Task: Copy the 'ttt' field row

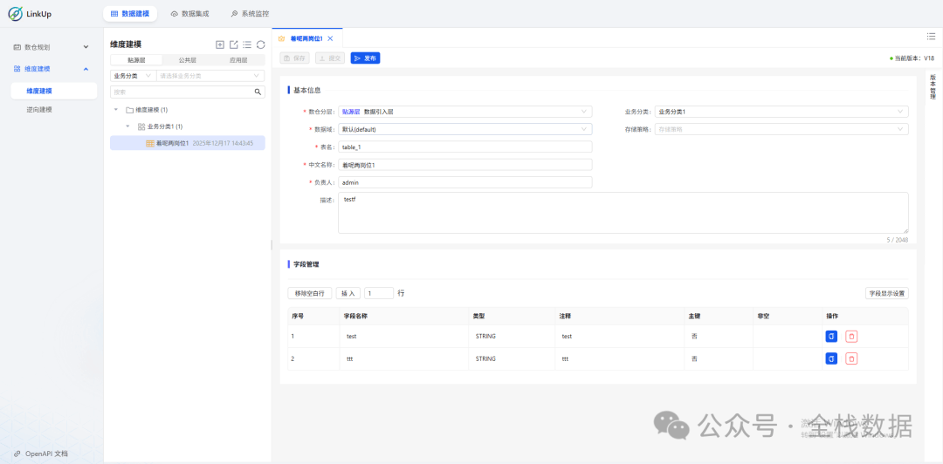Action: pyautogui.click(x=831, y=358)
